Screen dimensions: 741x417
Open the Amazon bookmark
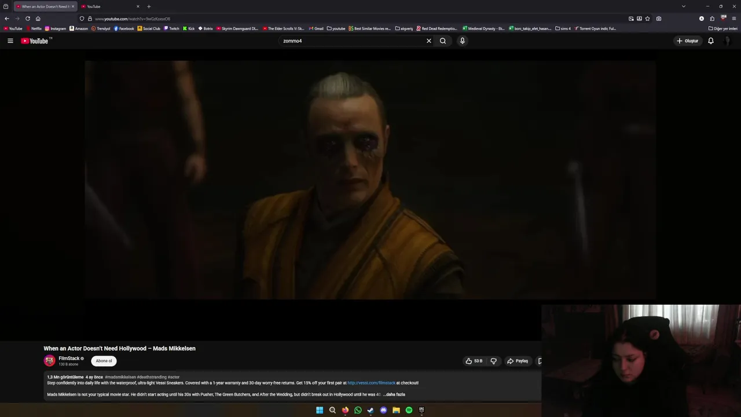79,28
